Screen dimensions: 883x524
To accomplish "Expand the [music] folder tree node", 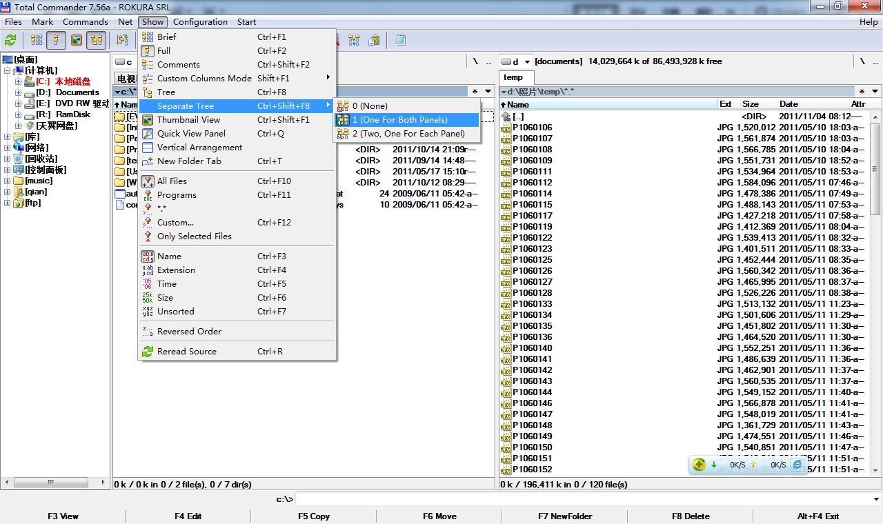I will (x=8, y=181).
